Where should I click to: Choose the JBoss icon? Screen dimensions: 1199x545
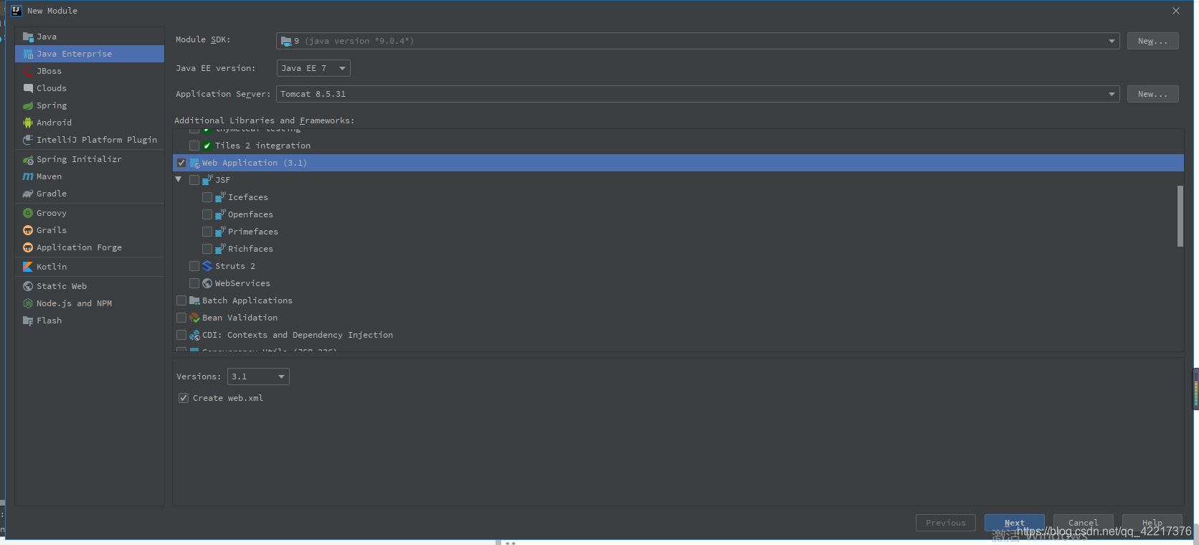point(28,71)
